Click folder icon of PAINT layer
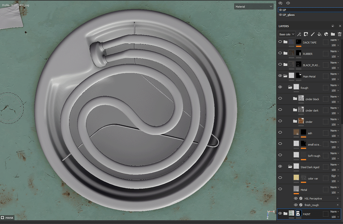 point(285,213)
